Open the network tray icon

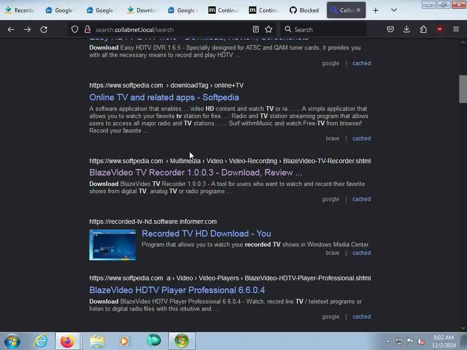399,342
